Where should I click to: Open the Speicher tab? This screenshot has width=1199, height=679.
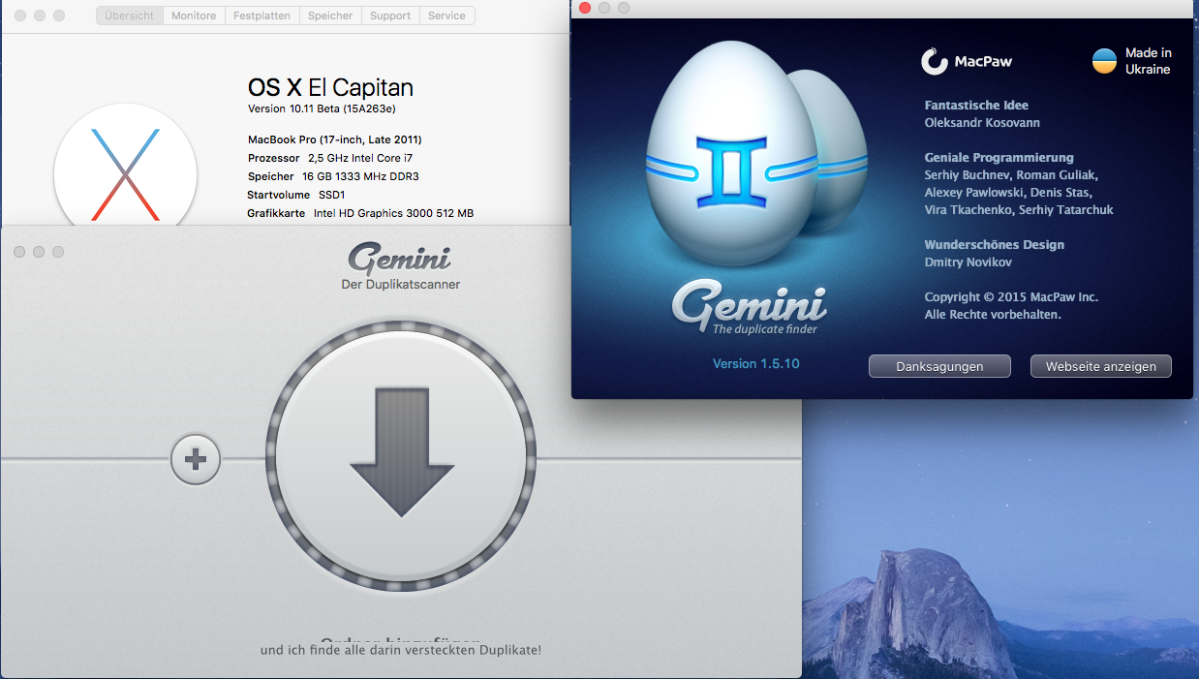click(330, 15)
